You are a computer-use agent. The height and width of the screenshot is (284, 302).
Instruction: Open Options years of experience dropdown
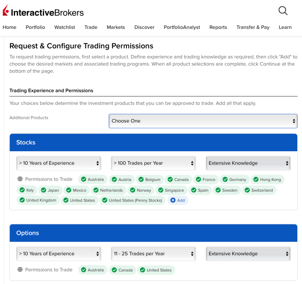pyautogui.click(x=59, y=254)
